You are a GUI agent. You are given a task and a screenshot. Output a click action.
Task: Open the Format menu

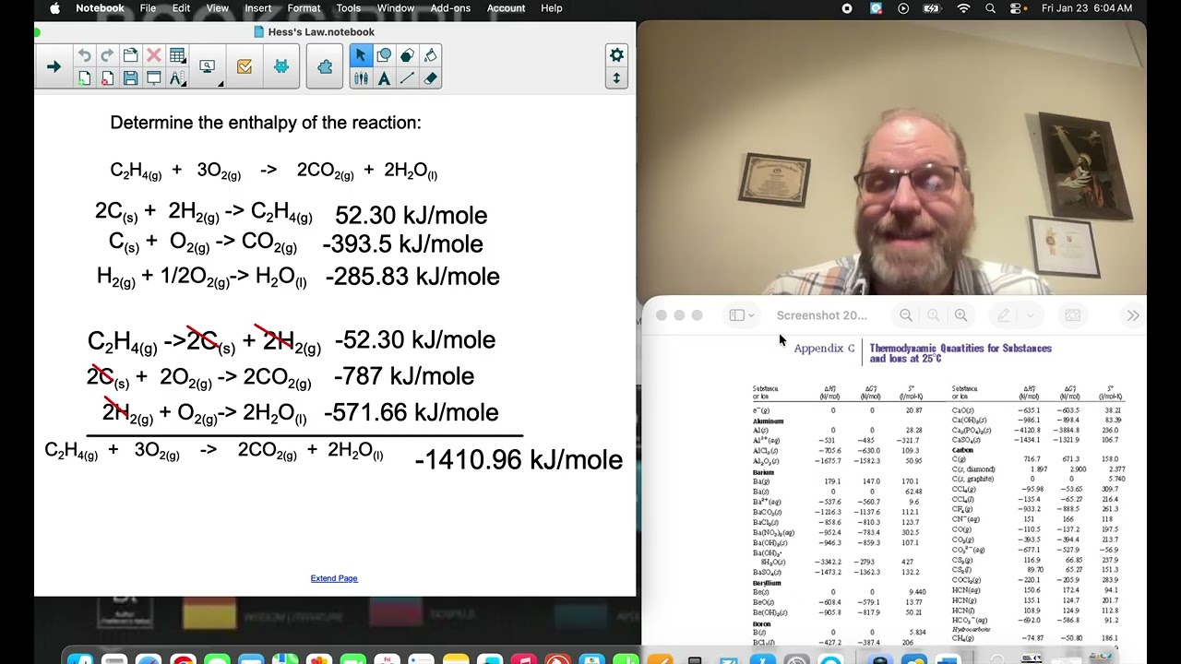[304, 8]
